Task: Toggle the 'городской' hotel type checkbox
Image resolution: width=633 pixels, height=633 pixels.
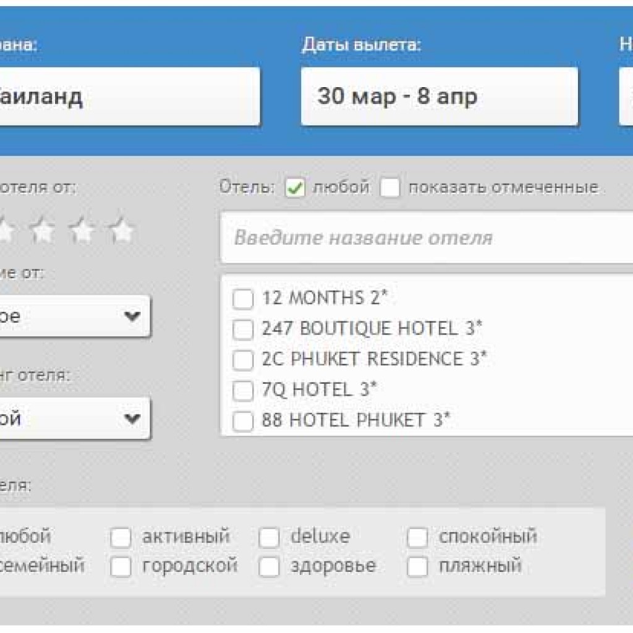Action: tap(121, 567)
